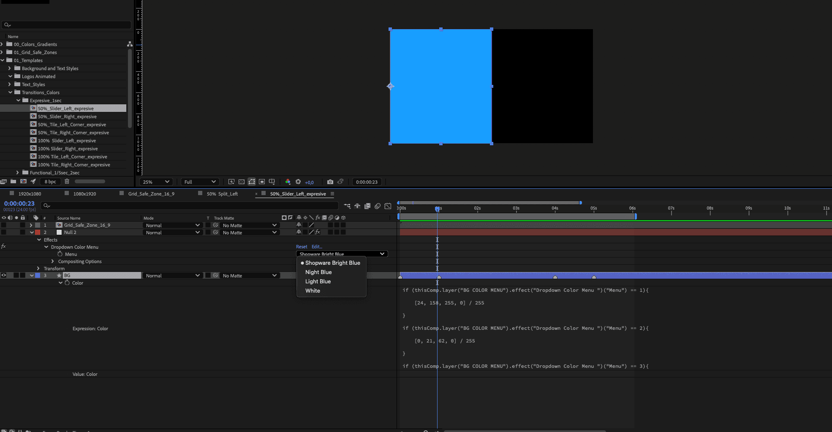832x432 pixels.
Task: Create a new composition icon
Action: point(24,182)
